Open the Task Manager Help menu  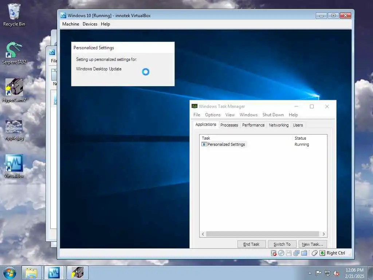click(x=293, y=115)
